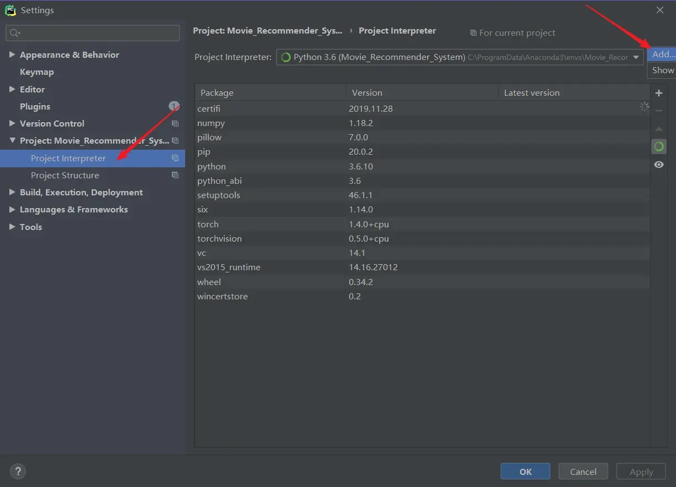This screenshot has height=487, width=676.
Task: Choose Add... from interpreter popup menu
Action: pos(663,54)
